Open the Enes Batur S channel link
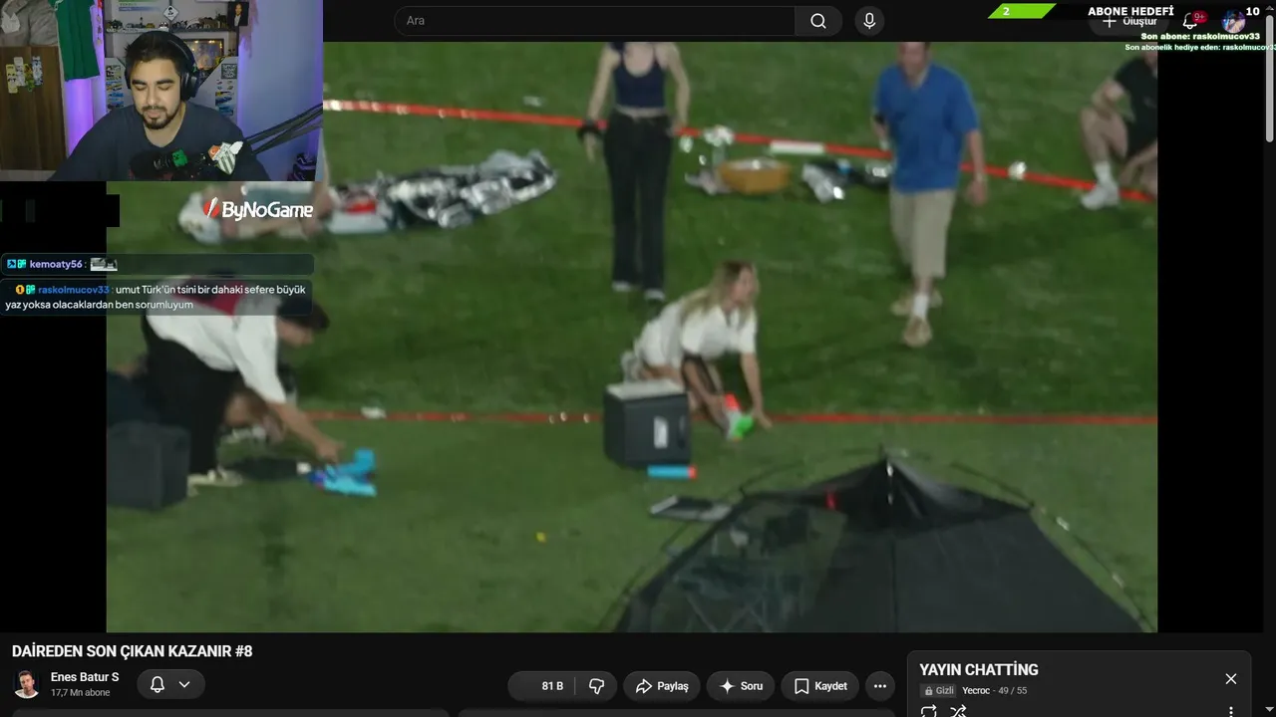The width and height of the screenshot is (1276, 717). [85, 677]
